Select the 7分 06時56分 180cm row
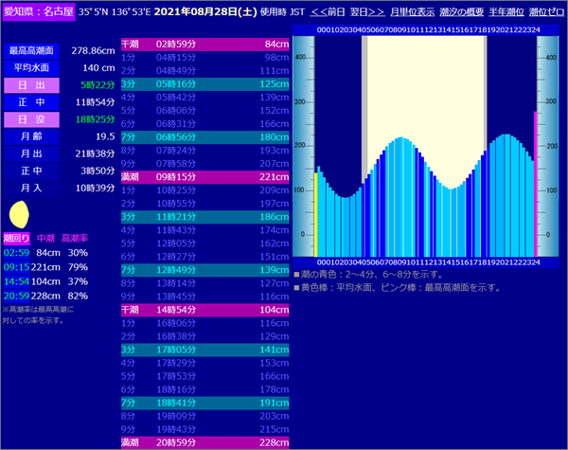Screen dimensions: 568x450 [205, 137]
